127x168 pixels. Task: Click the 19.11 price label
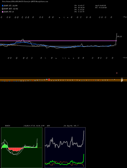point(120,37)
